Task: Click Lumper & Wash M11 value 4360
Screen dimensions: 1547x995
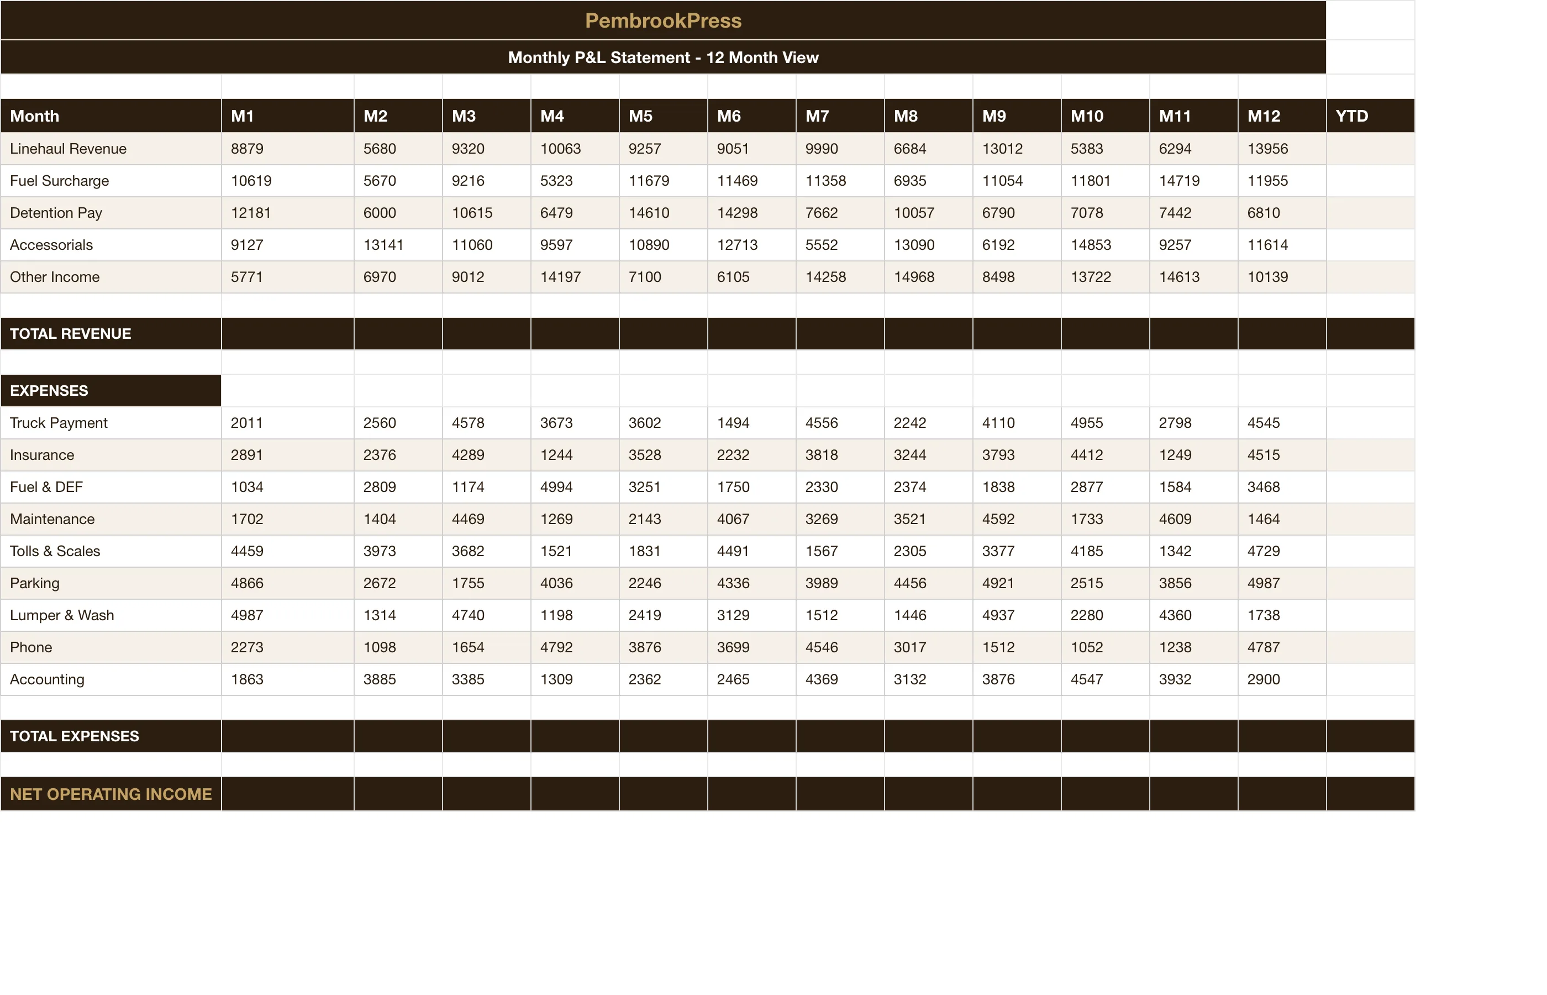Action: pos(1193,615)
